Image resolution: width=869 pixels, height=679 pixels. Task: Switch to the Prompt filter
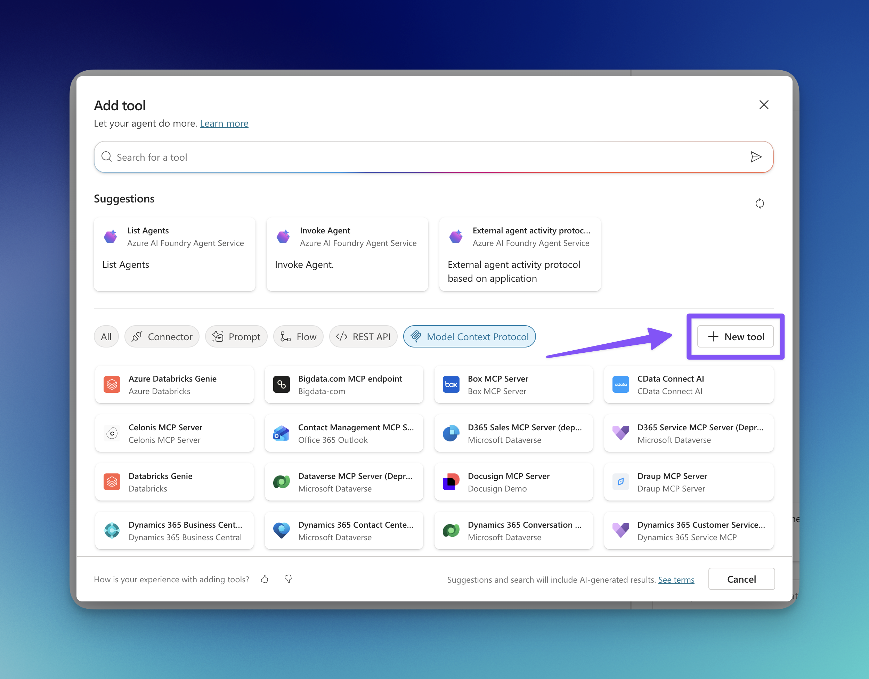(x=236, y=336)
